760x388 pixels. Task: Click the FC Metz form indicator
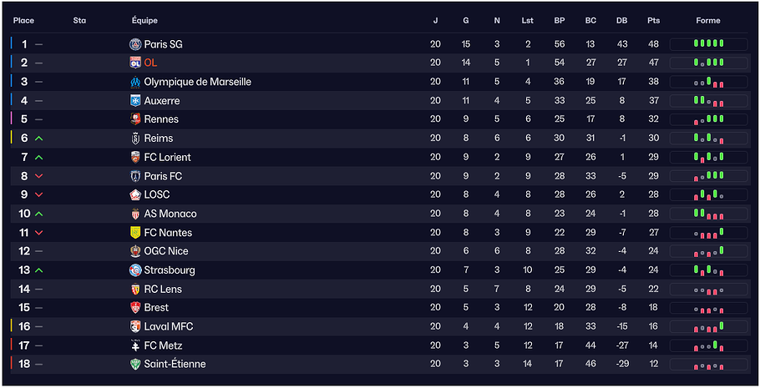[x=708, y=345]
